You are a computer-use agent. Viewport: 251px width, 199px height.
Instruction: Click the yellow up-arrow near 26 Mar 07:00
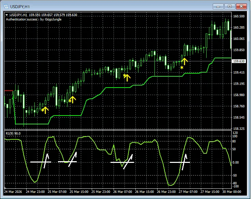point(128,78)
